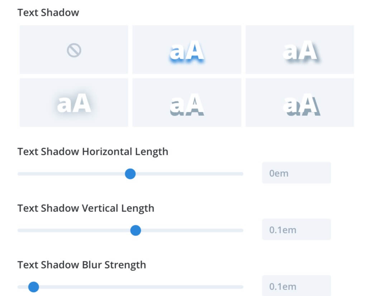The image size is (374, 296).
Task: Click left end of Horizontal Length track
Action: [20, 174]
